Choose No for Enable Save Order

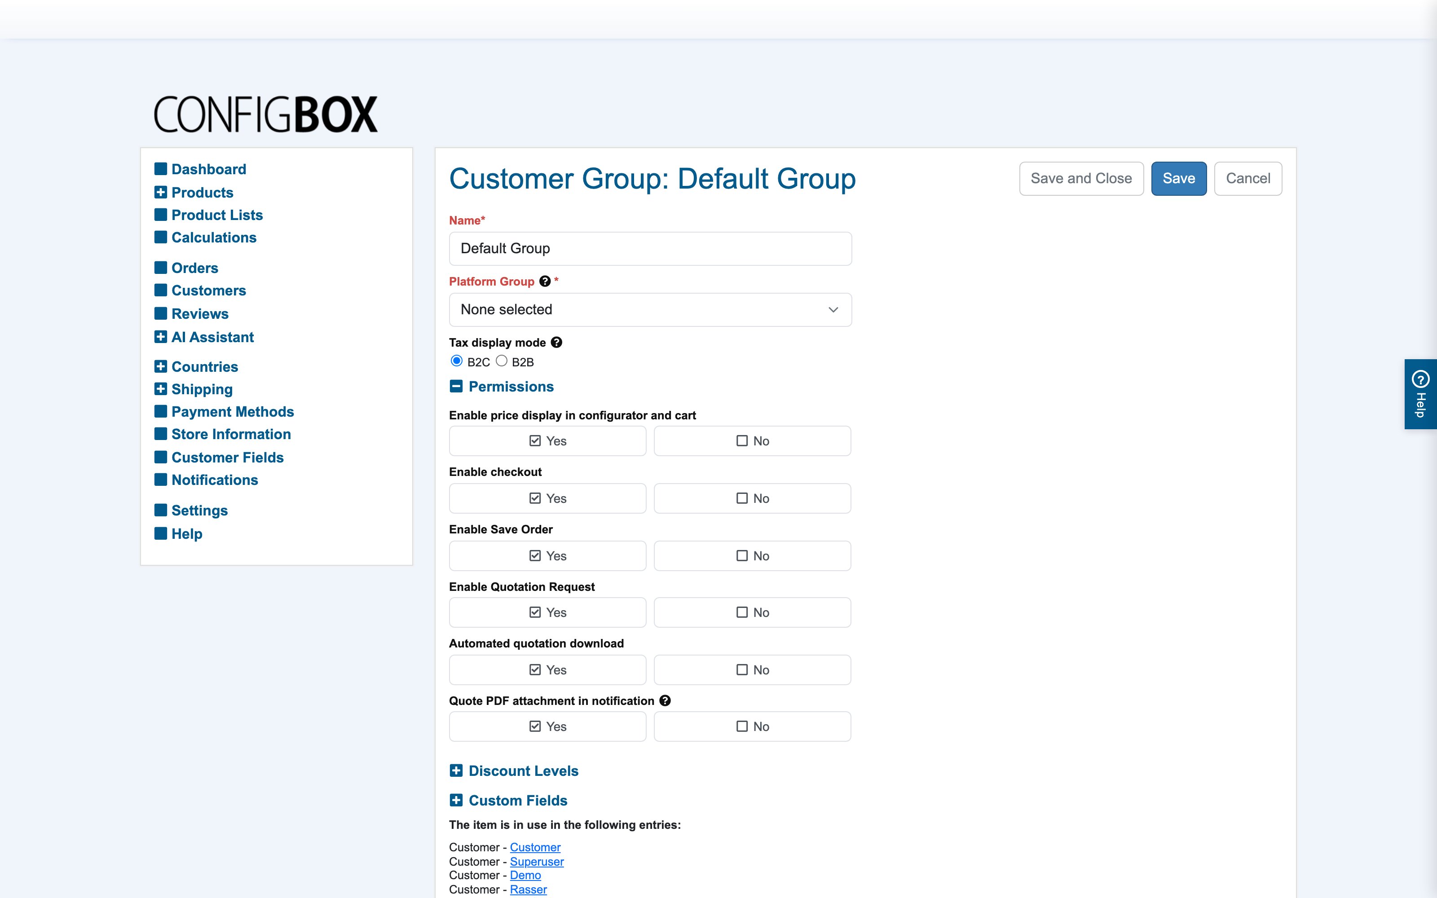(752, 556)
